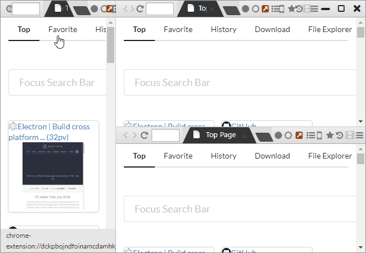Add a new tab in the top-right panel

coord(231,11)
